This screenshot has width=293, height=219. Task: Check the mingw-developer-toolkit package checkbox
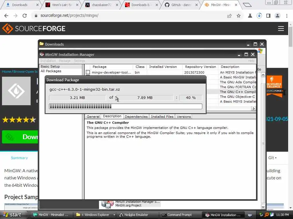(88, 72)
